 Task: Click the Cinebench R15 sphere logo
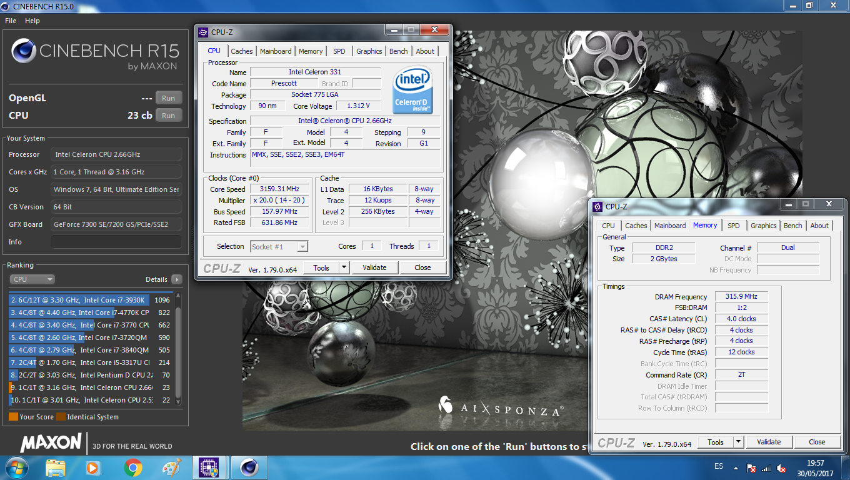pos(23,51)
